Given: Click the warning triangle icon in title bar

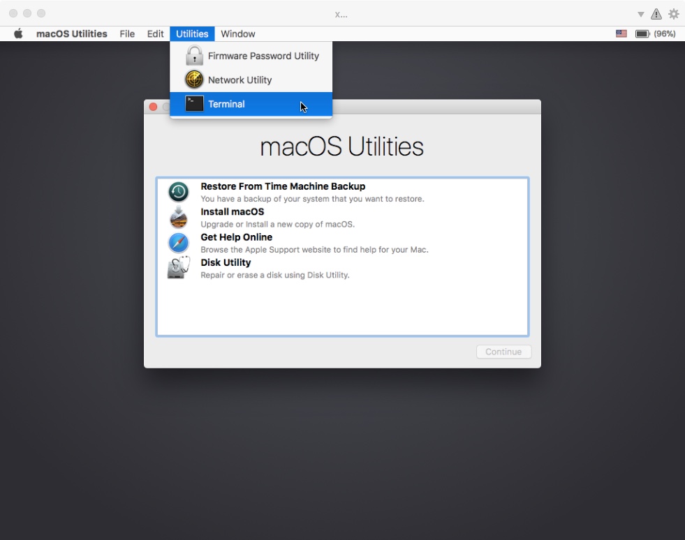Looking at the screenshot, I should [656, 14].
